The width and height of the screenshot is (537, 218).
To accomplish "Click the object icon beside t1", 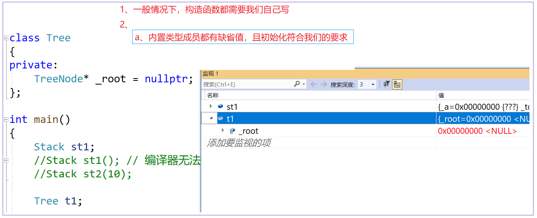I will point(220,118).
